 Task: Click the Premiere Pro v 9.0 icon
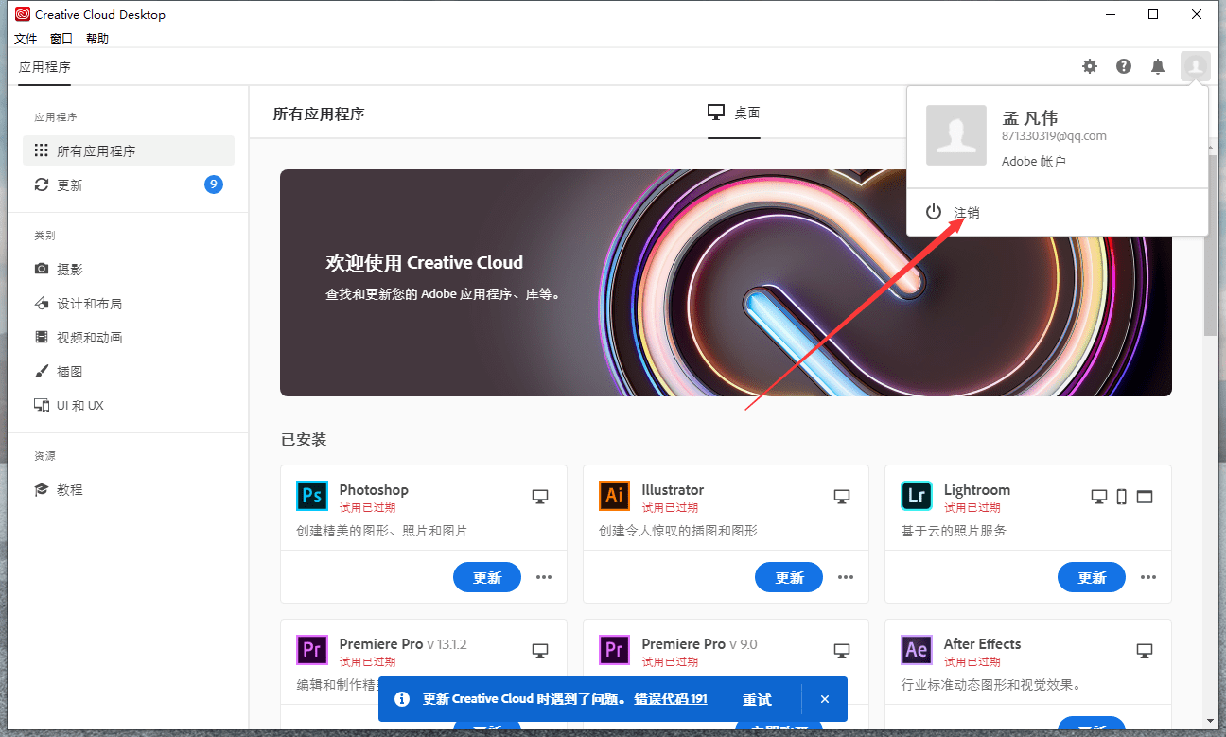615,650
